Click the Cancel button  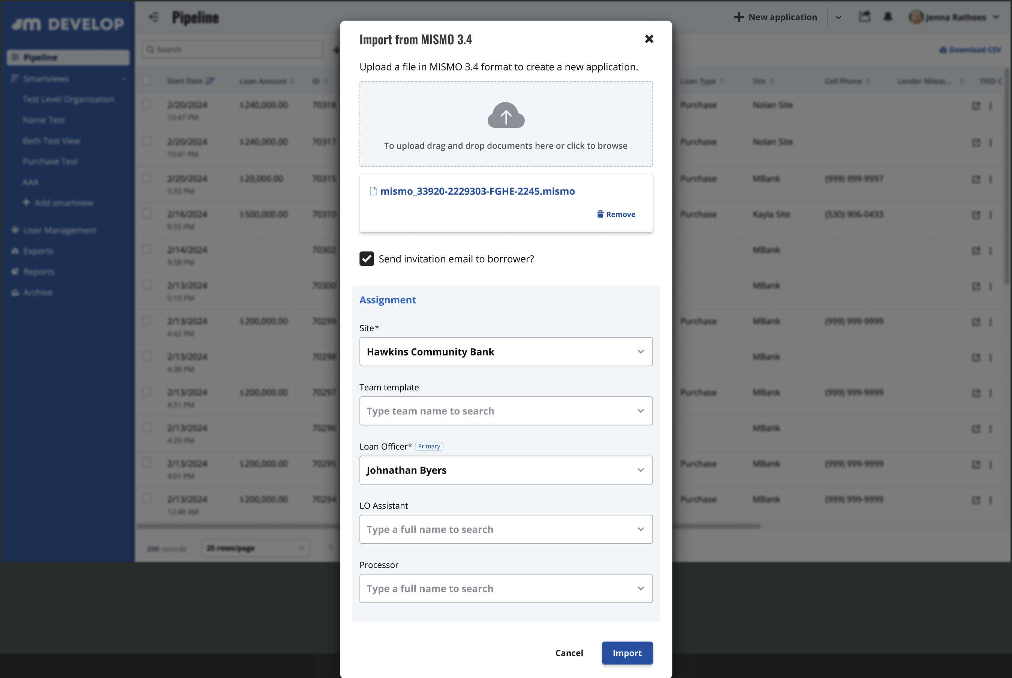click(569, 653)
